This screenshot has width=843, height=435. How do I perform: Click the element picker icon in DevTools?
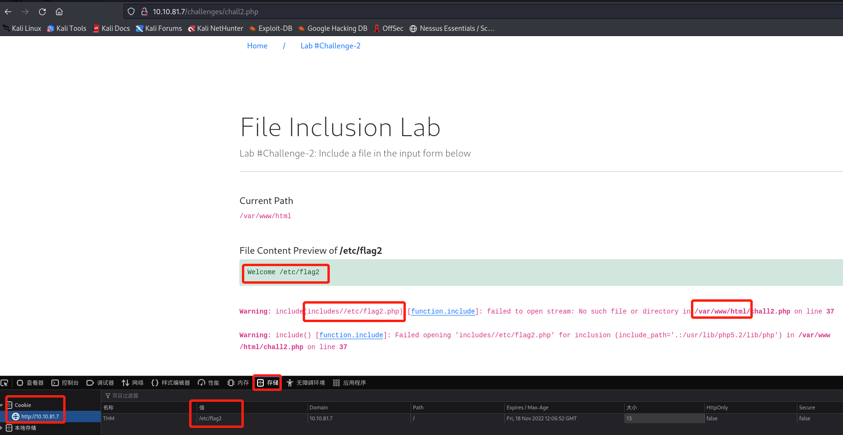5,383
